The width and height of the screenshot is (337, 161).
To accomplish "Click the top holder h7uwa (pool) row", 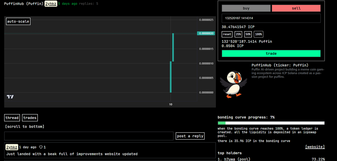I will point(271,159).
